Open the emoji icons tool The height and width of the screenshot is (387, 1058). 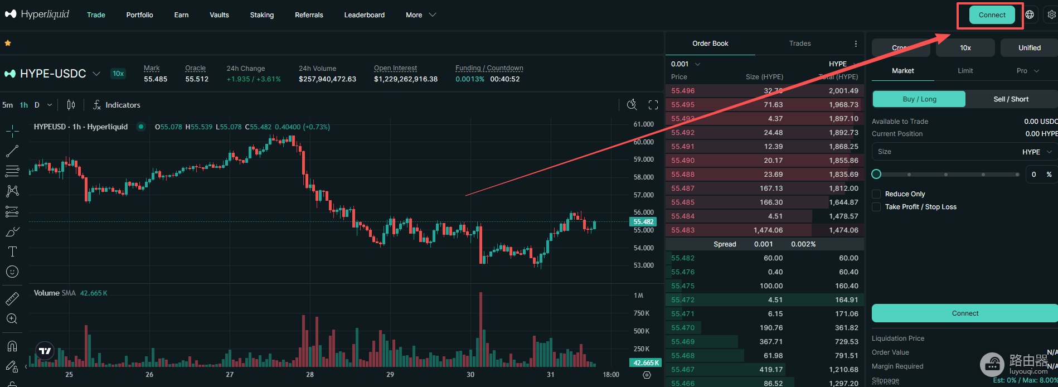pos(12,272)
